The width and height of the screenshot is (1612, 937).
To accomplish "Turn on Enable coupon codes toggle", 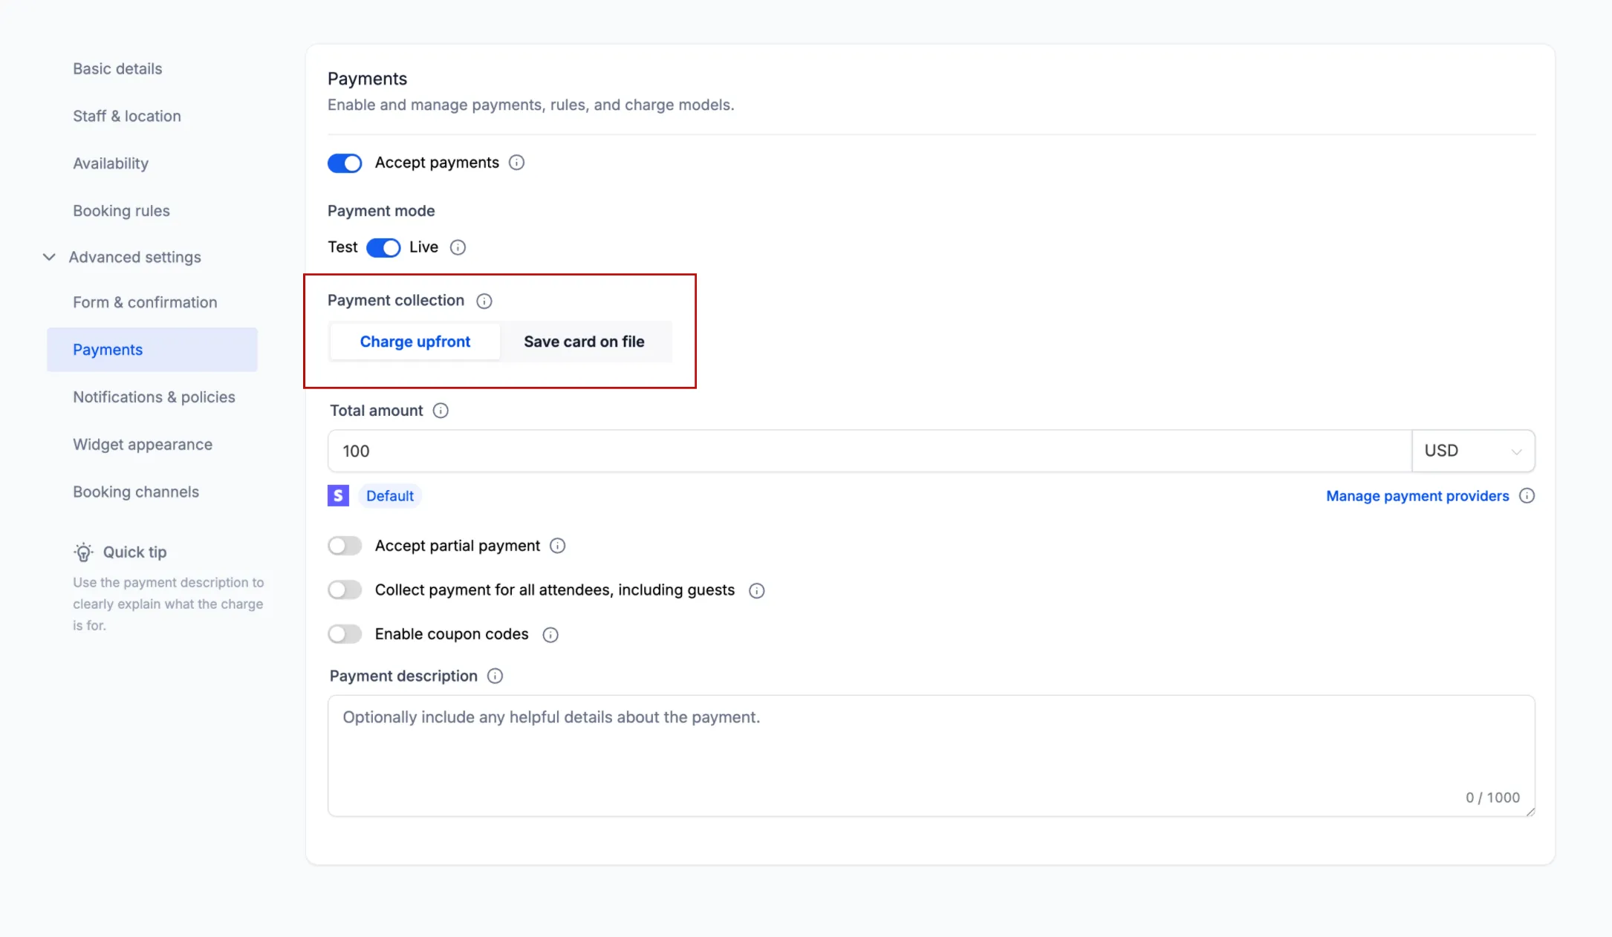I will coord(345,634).
